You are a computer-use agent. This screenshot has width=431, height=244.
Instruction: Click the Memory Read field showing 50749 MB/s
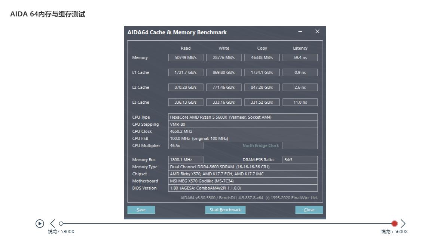pos(186,57)
